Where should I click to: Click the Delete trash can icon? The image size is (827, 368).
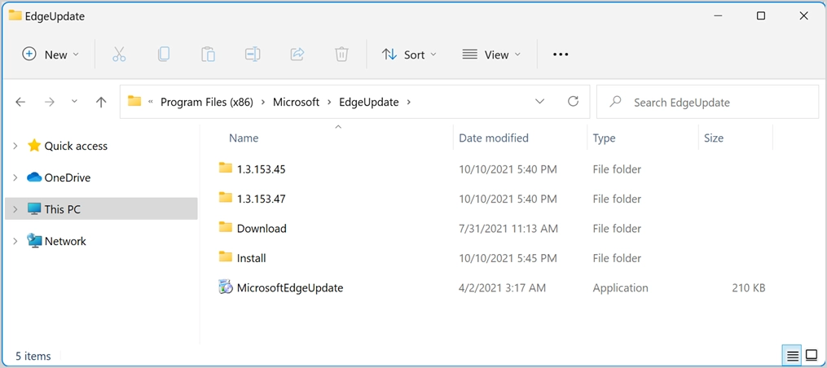341,55
